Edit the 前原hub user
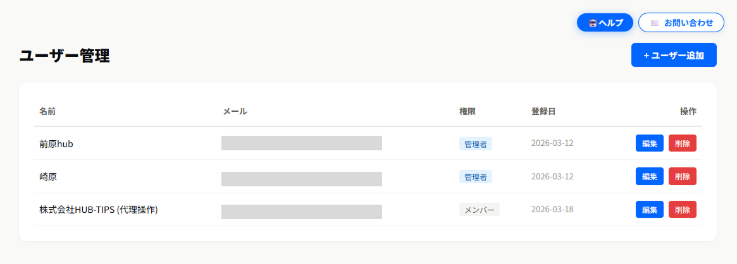Image resolution: width=737 pixels, height=264 pixels. pos(650,143)
